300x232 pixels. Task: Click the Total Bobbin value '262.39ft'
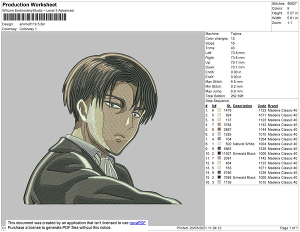(x=237, y=96)
